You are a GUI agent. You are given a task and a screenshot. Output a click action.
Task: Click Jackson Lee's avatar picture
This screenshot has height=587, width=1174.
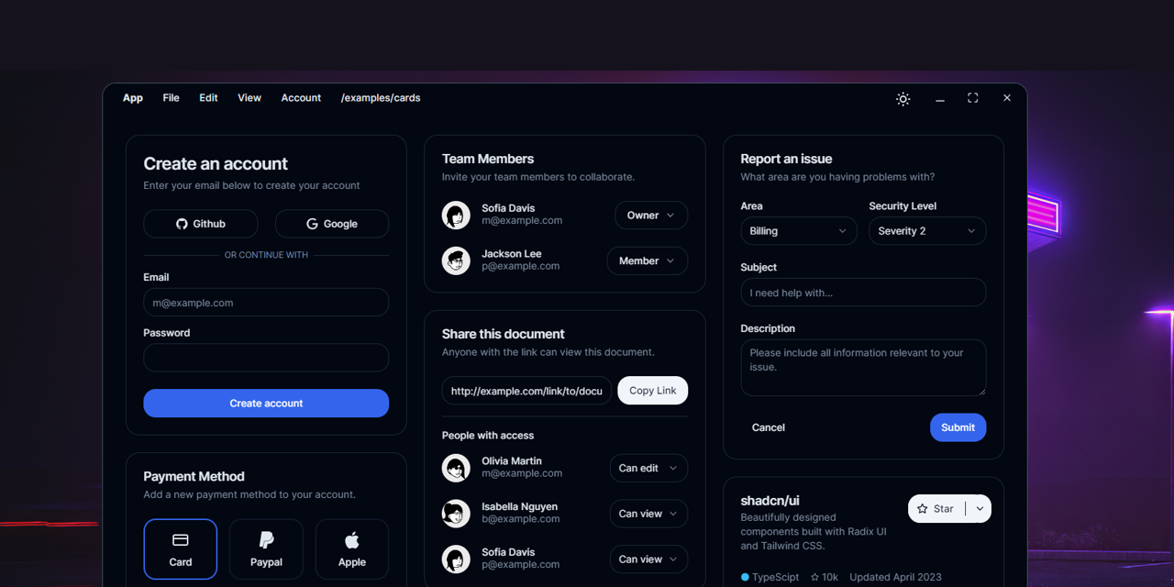[x=456, y=260]
